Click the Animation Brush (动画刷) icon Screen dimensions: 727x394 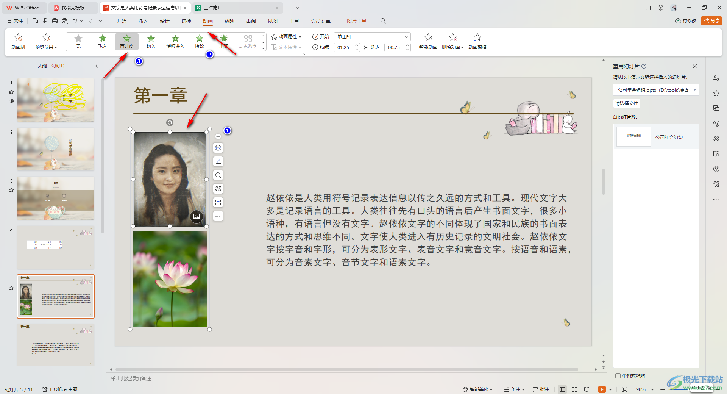pyautogui.click(x=18, y=41)
